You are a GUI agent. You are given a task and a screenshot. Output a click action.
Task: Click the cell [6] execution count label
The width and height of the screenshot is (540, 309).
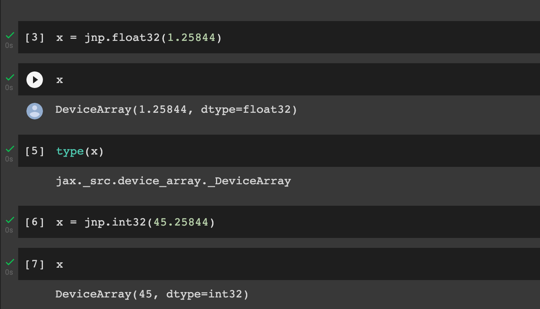tap(35, 222)
